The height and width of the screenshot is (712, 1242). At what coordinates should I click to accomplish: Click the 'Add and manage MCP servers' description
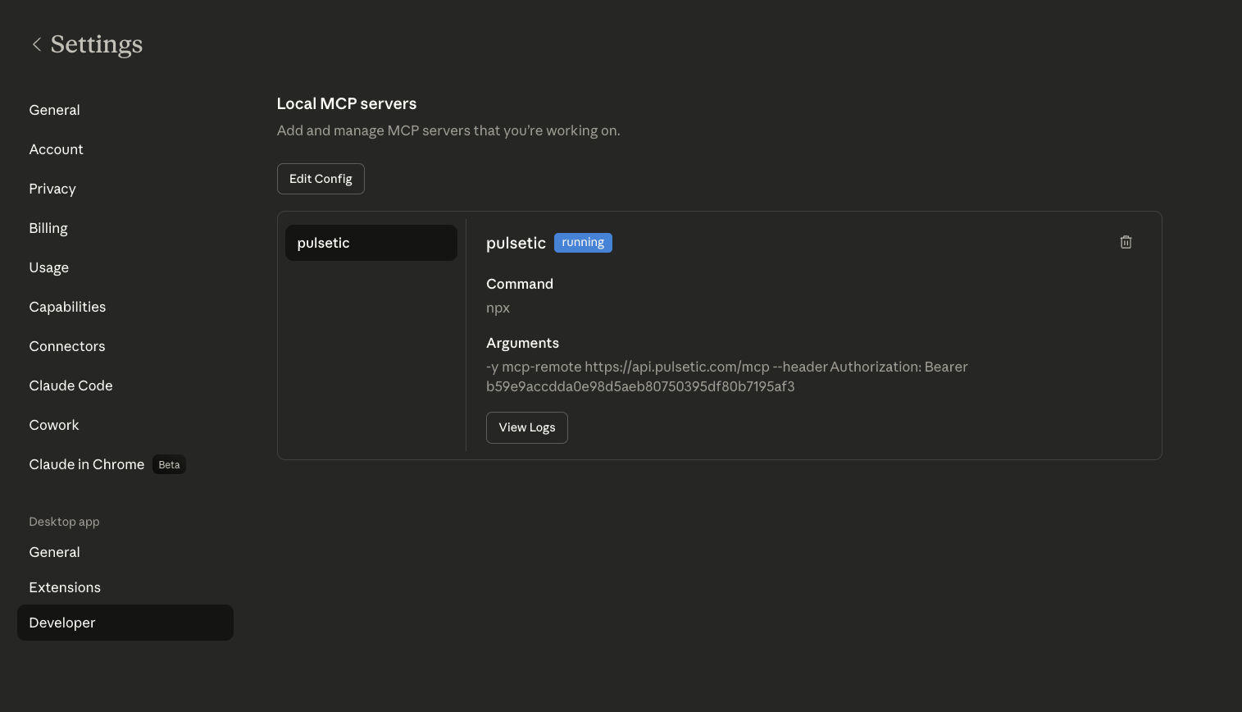point(448,130)
